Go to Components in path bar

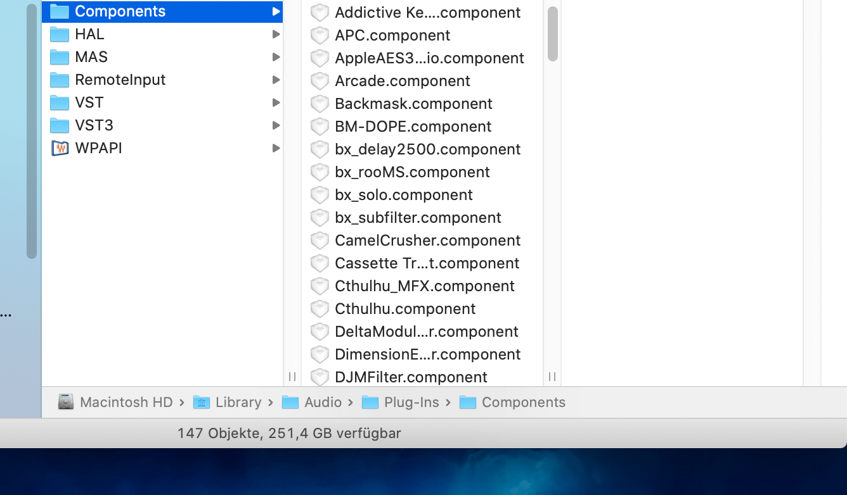pyautogui.click(x=524, y=402)
